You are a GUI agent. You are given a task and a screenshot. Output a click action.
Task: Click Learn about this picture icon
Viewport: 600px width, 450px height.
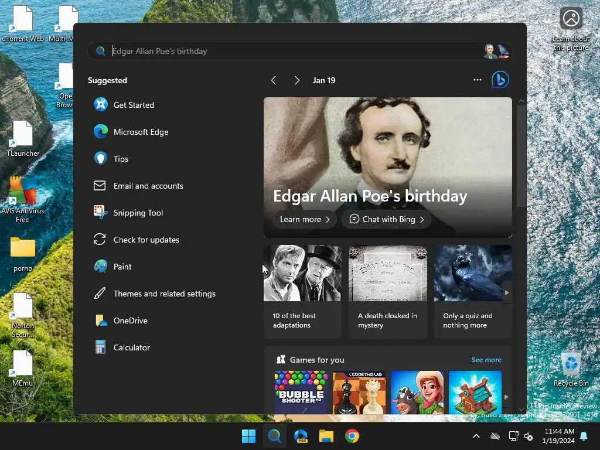tap(571, 18)
